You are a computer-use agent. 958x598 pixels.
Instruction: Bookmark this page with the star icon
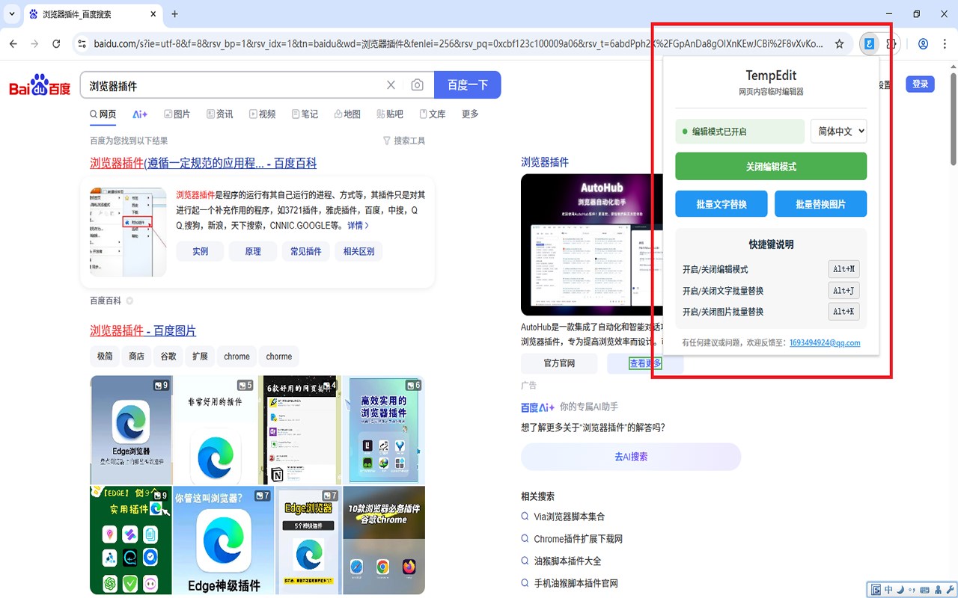tap(840, 44)
